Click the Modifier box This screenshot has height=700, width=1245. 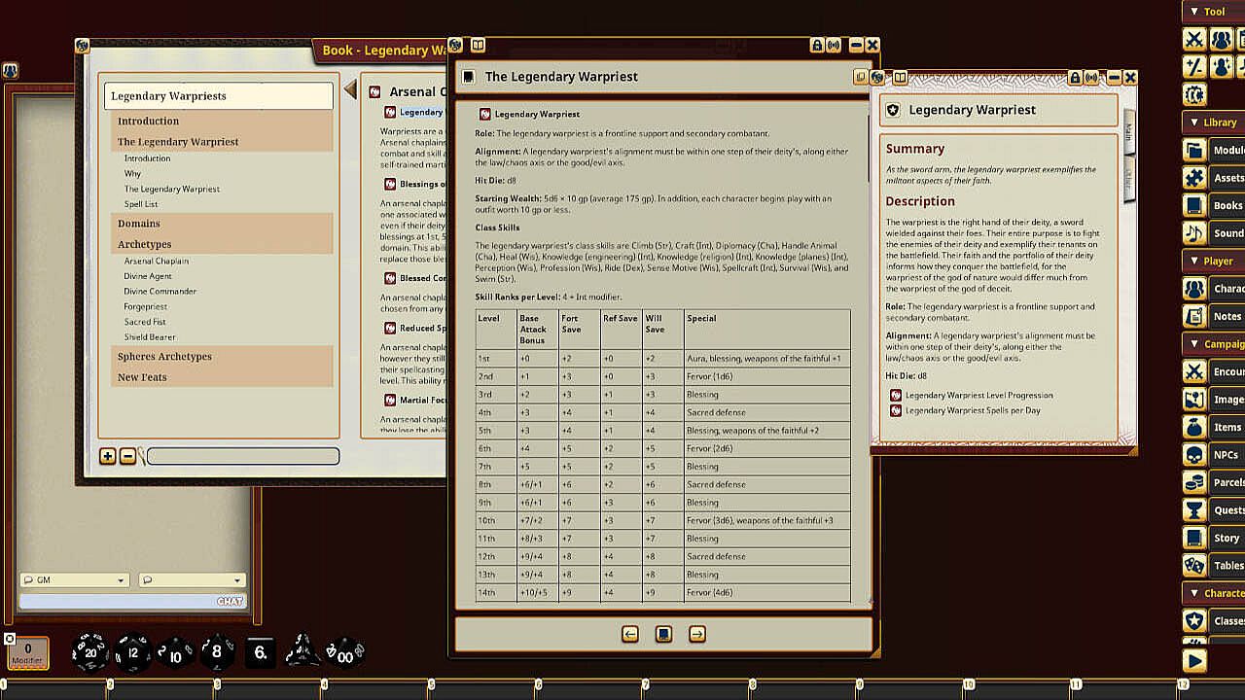28,652
